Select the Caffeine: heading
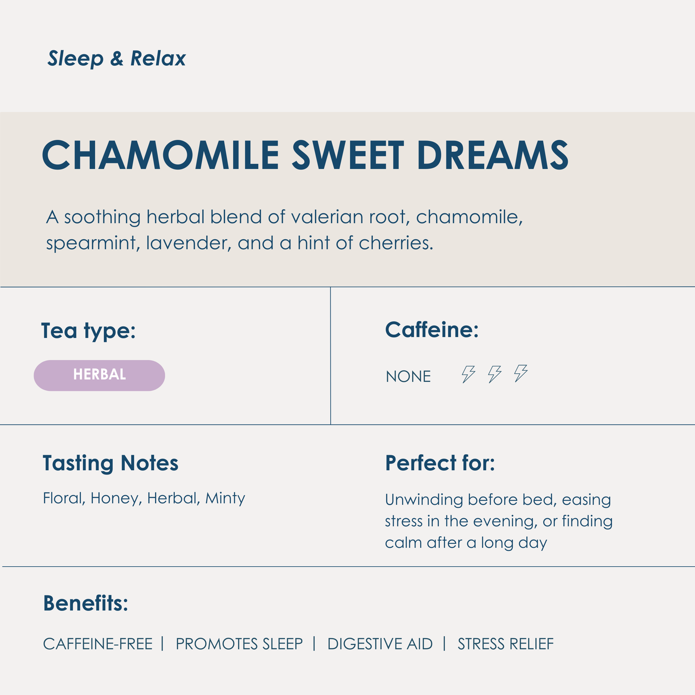This screenshot has width=695, height=695. pyautogui.click(x=432, y=329)
